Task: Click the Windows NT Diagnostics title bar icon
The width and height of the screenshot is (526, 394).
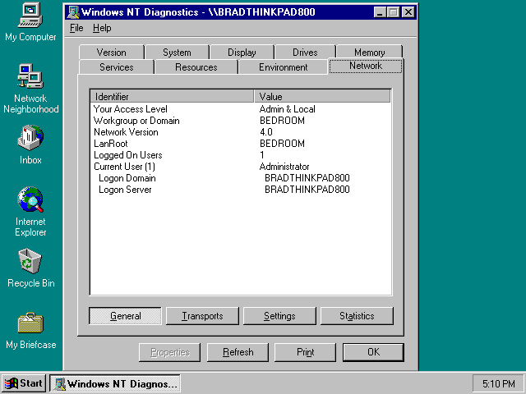Action: pyautogui.click(x=73, y=12)
